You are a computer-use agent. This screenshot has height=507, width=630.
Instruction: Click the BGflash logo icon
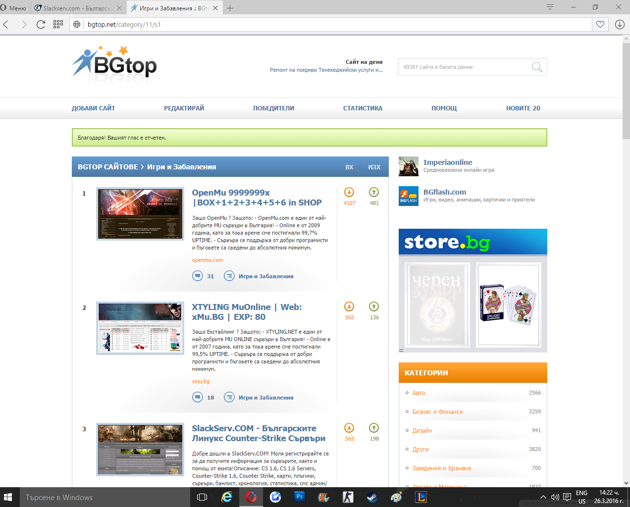click(x=409, y=196)
